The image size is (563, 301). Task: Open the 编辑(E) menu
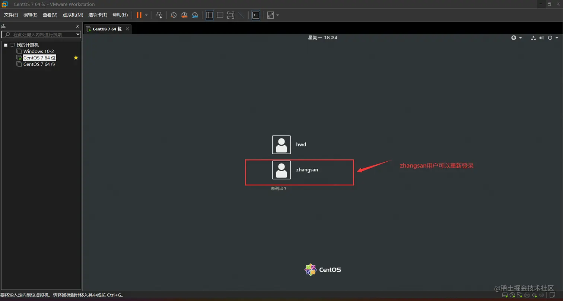31,15
